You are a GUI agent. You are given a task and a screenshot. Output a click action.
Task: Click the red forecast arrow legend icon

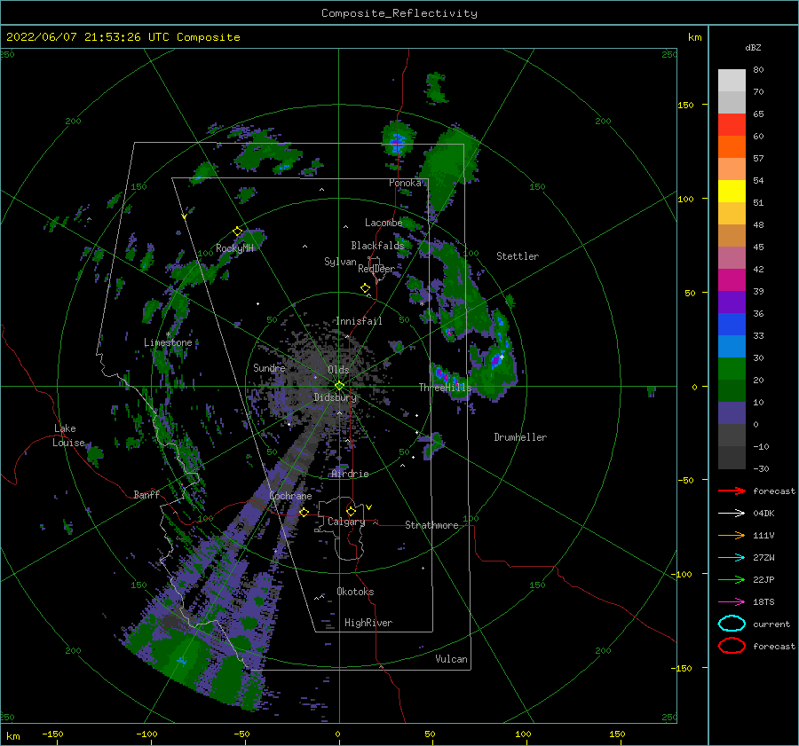pos(732,491)
